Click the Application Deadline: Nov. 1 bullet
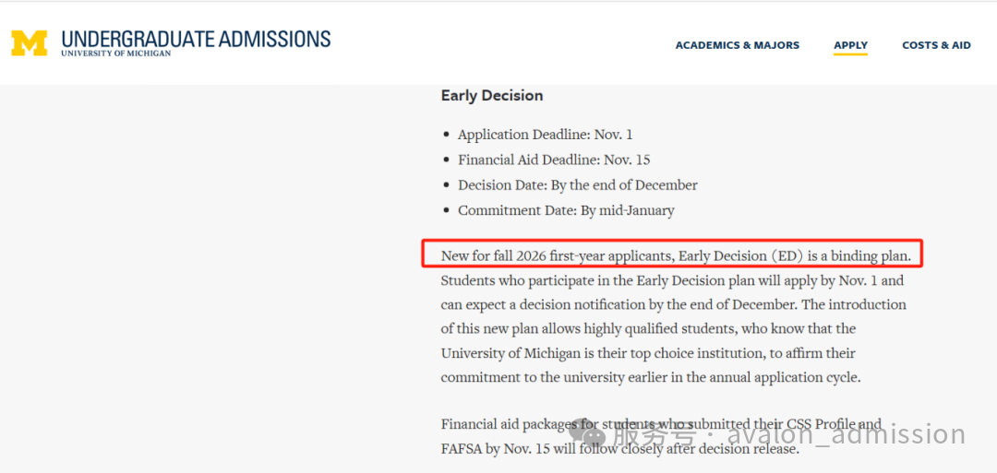 (x=545, y=135)
